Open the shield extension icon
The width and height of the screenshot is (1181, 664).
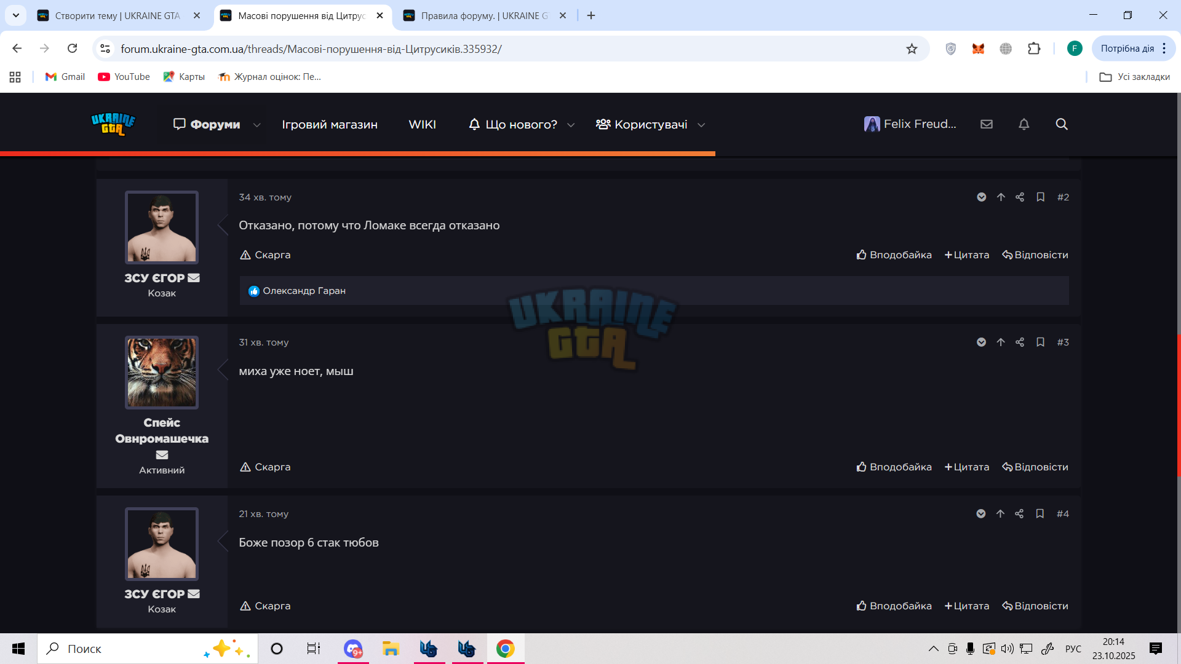(950, 49)
